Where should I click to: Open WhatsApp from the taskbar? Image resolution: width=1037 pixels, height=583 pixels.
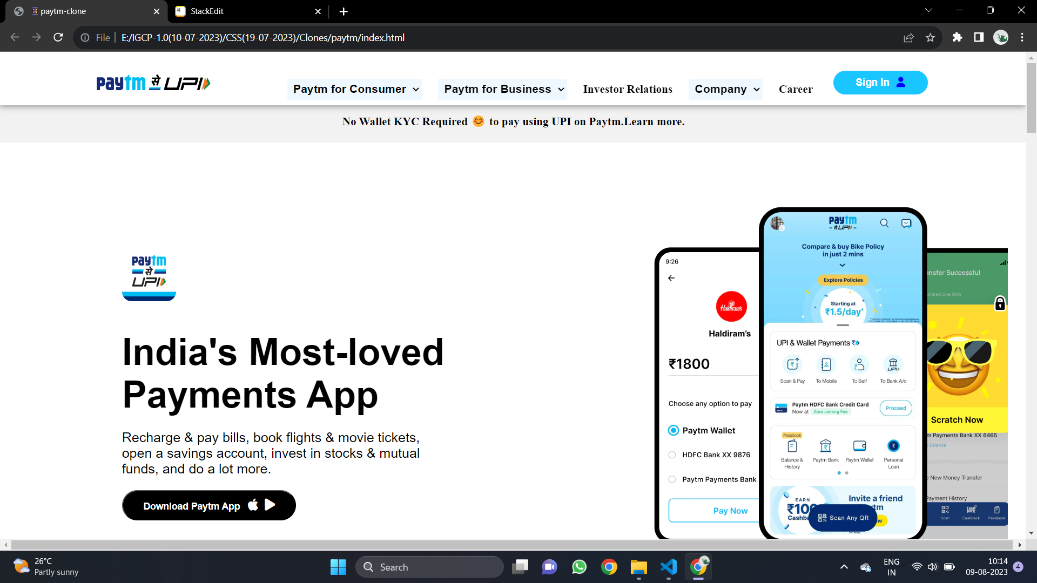point(578,567)
